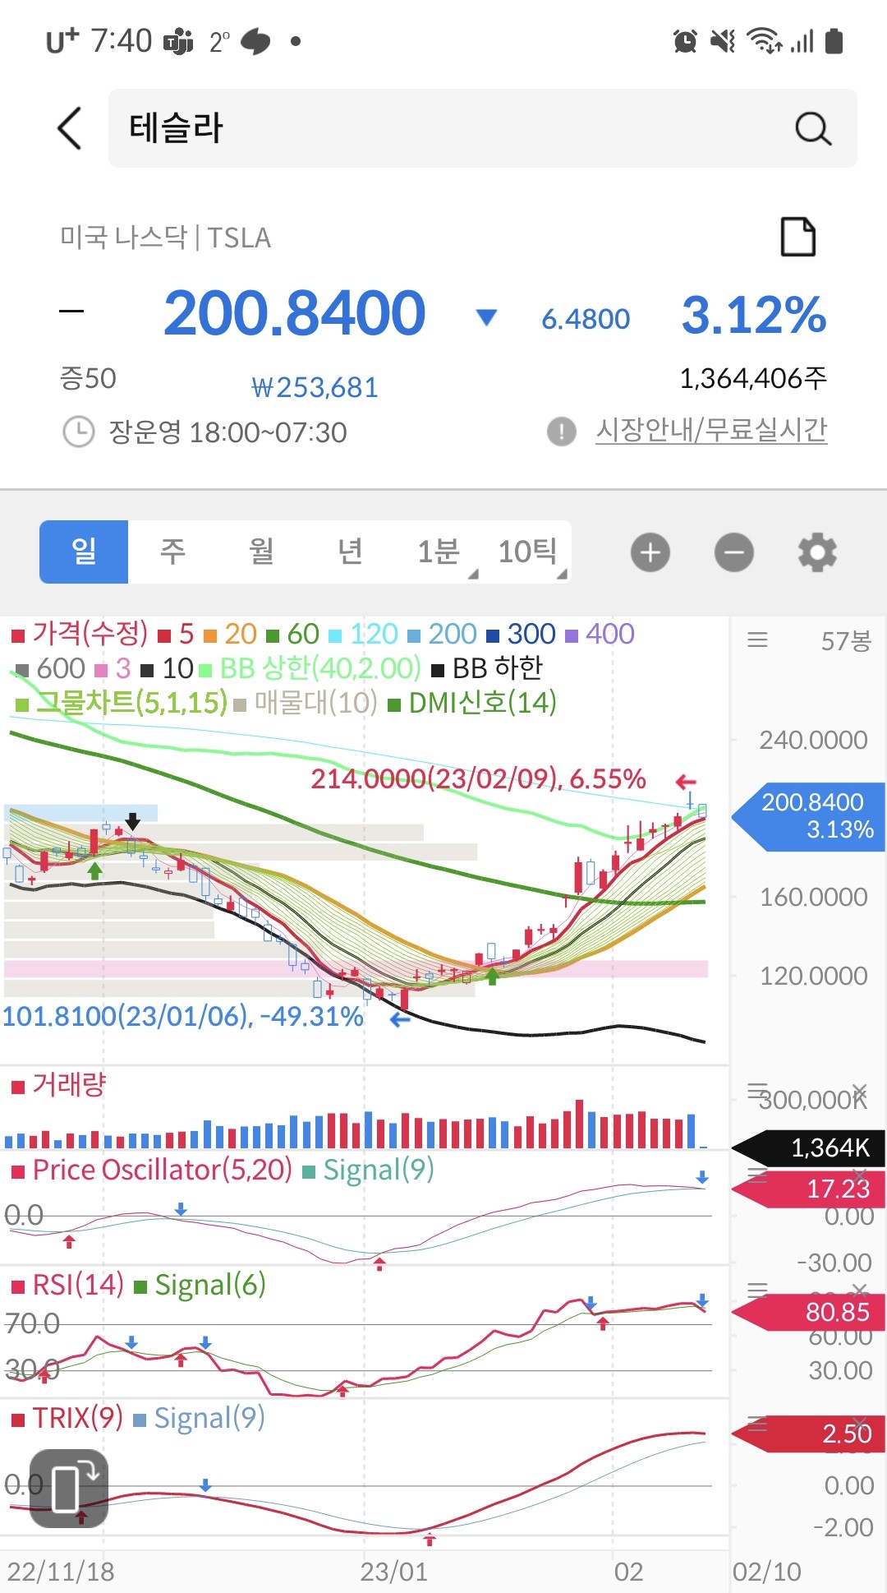The width and height of the screenshot is (887, 1593).
Task: Tap the 증50 margin label
Action: coord(88,379)
